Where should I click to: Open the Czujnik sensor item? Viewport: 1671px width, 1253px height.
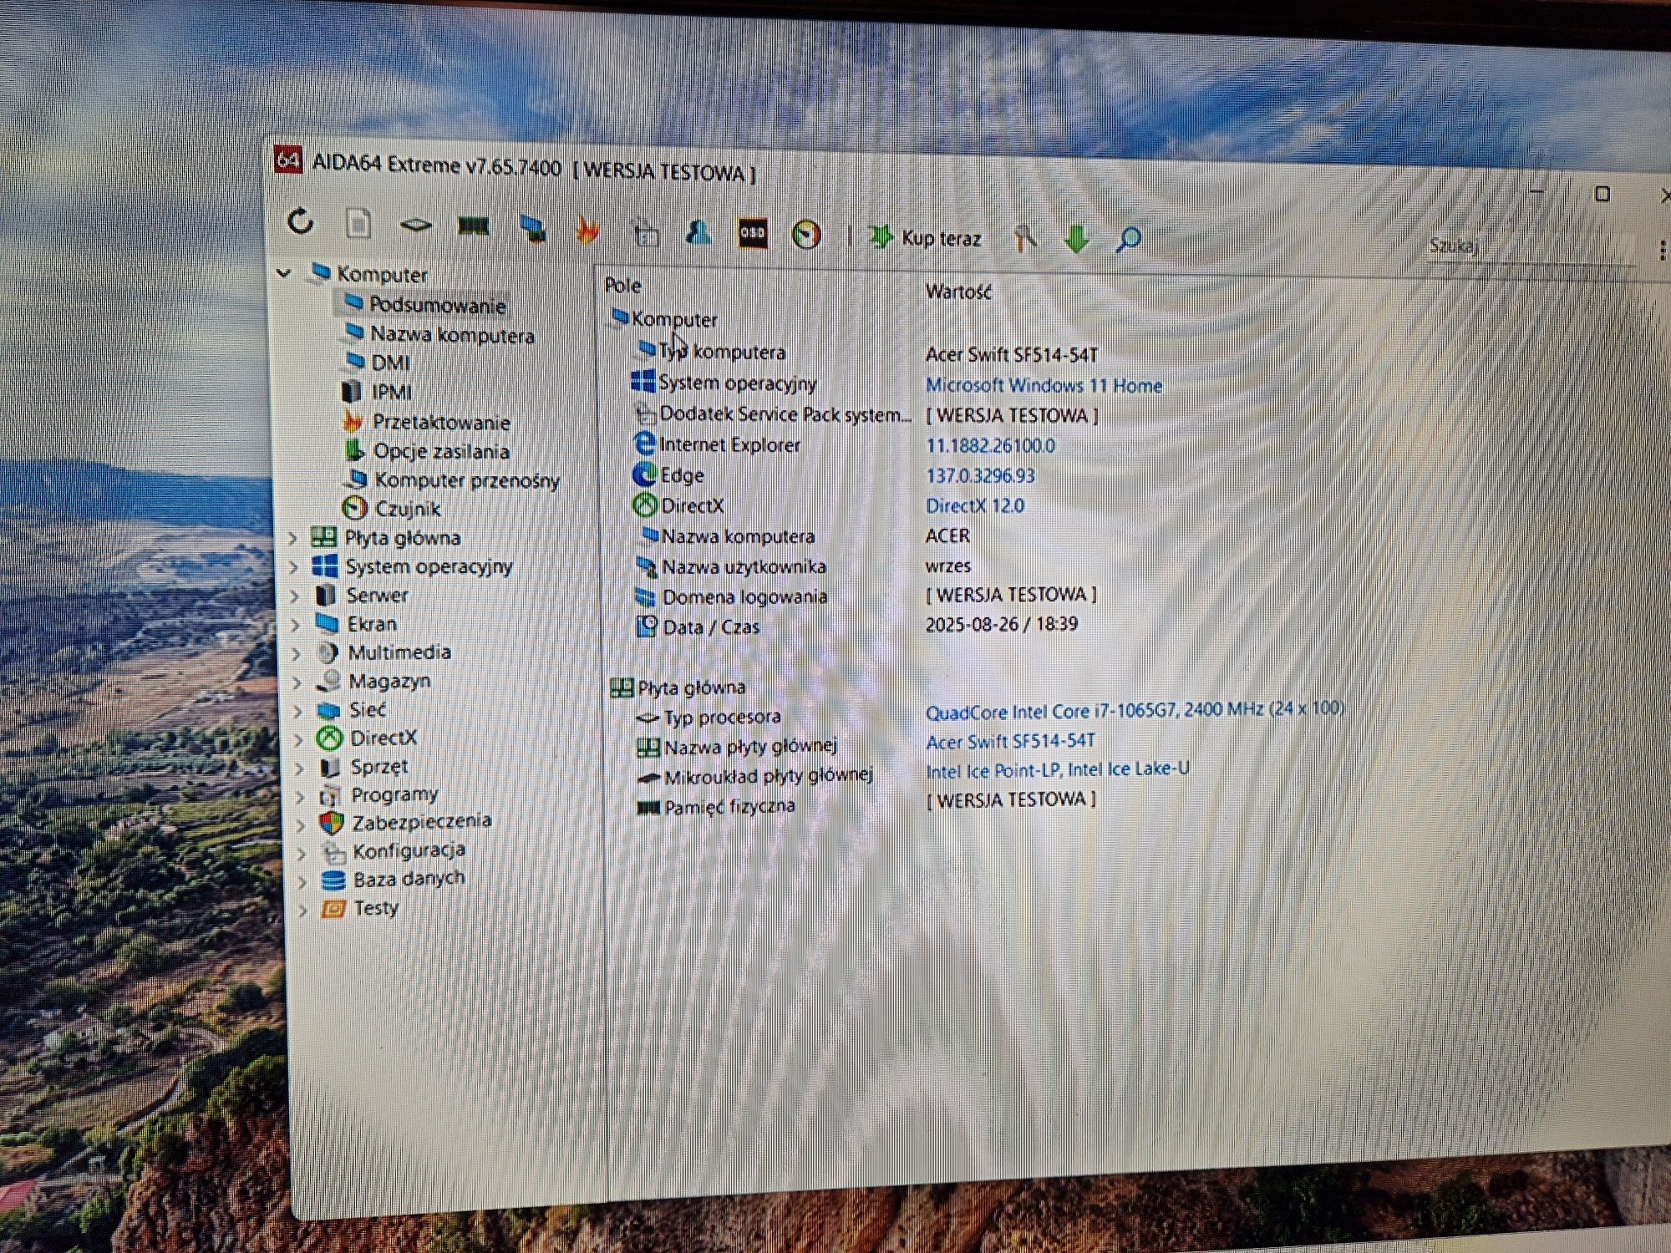coord(408,509)
